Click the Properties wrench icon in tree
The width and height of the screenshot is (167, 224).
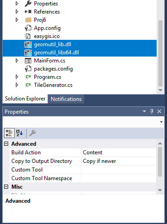click(x=28, y=4)
